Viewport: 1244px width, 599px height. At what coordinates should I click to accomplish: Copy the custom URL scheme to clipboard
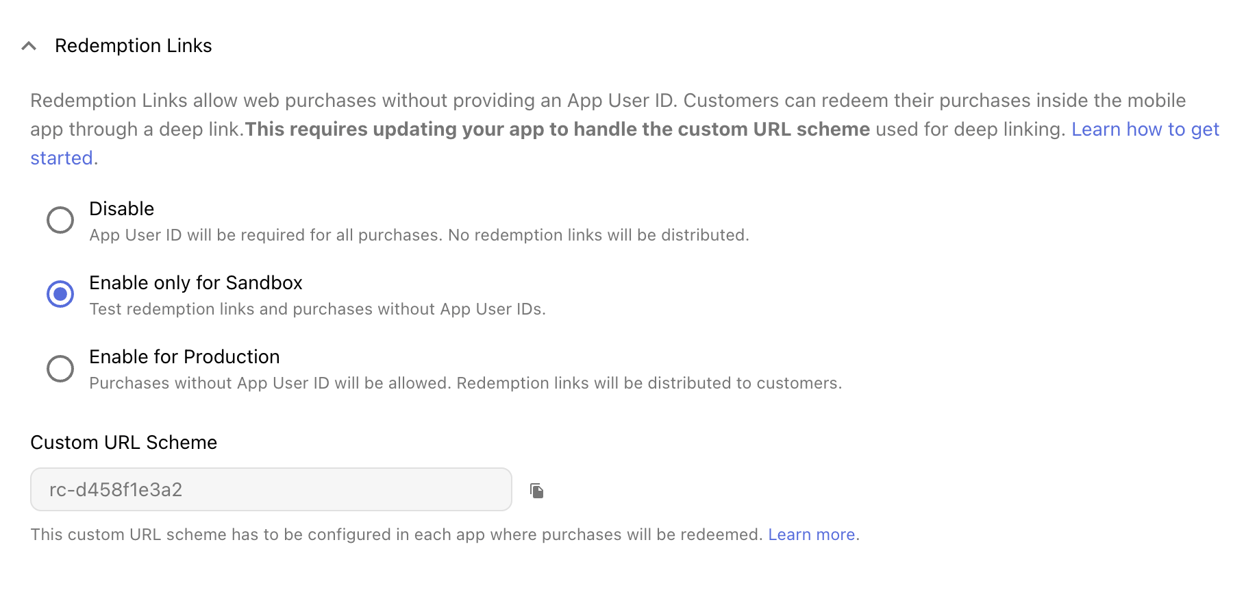point(536,491)
